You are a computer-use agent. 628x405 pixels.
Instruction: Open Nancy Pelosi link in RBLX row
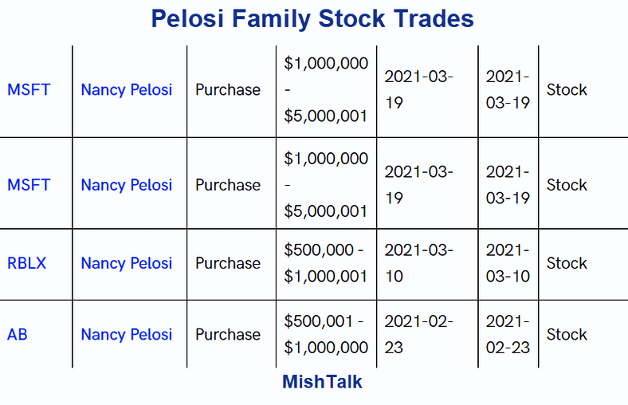pos(126,263)
